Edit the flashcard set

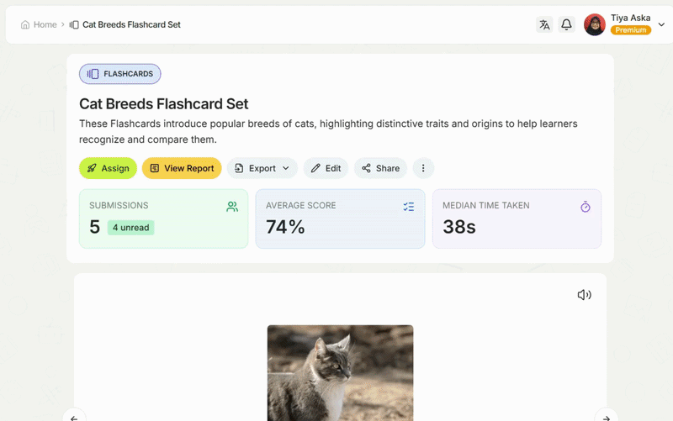pyautogui.click(x=326, y=168)
